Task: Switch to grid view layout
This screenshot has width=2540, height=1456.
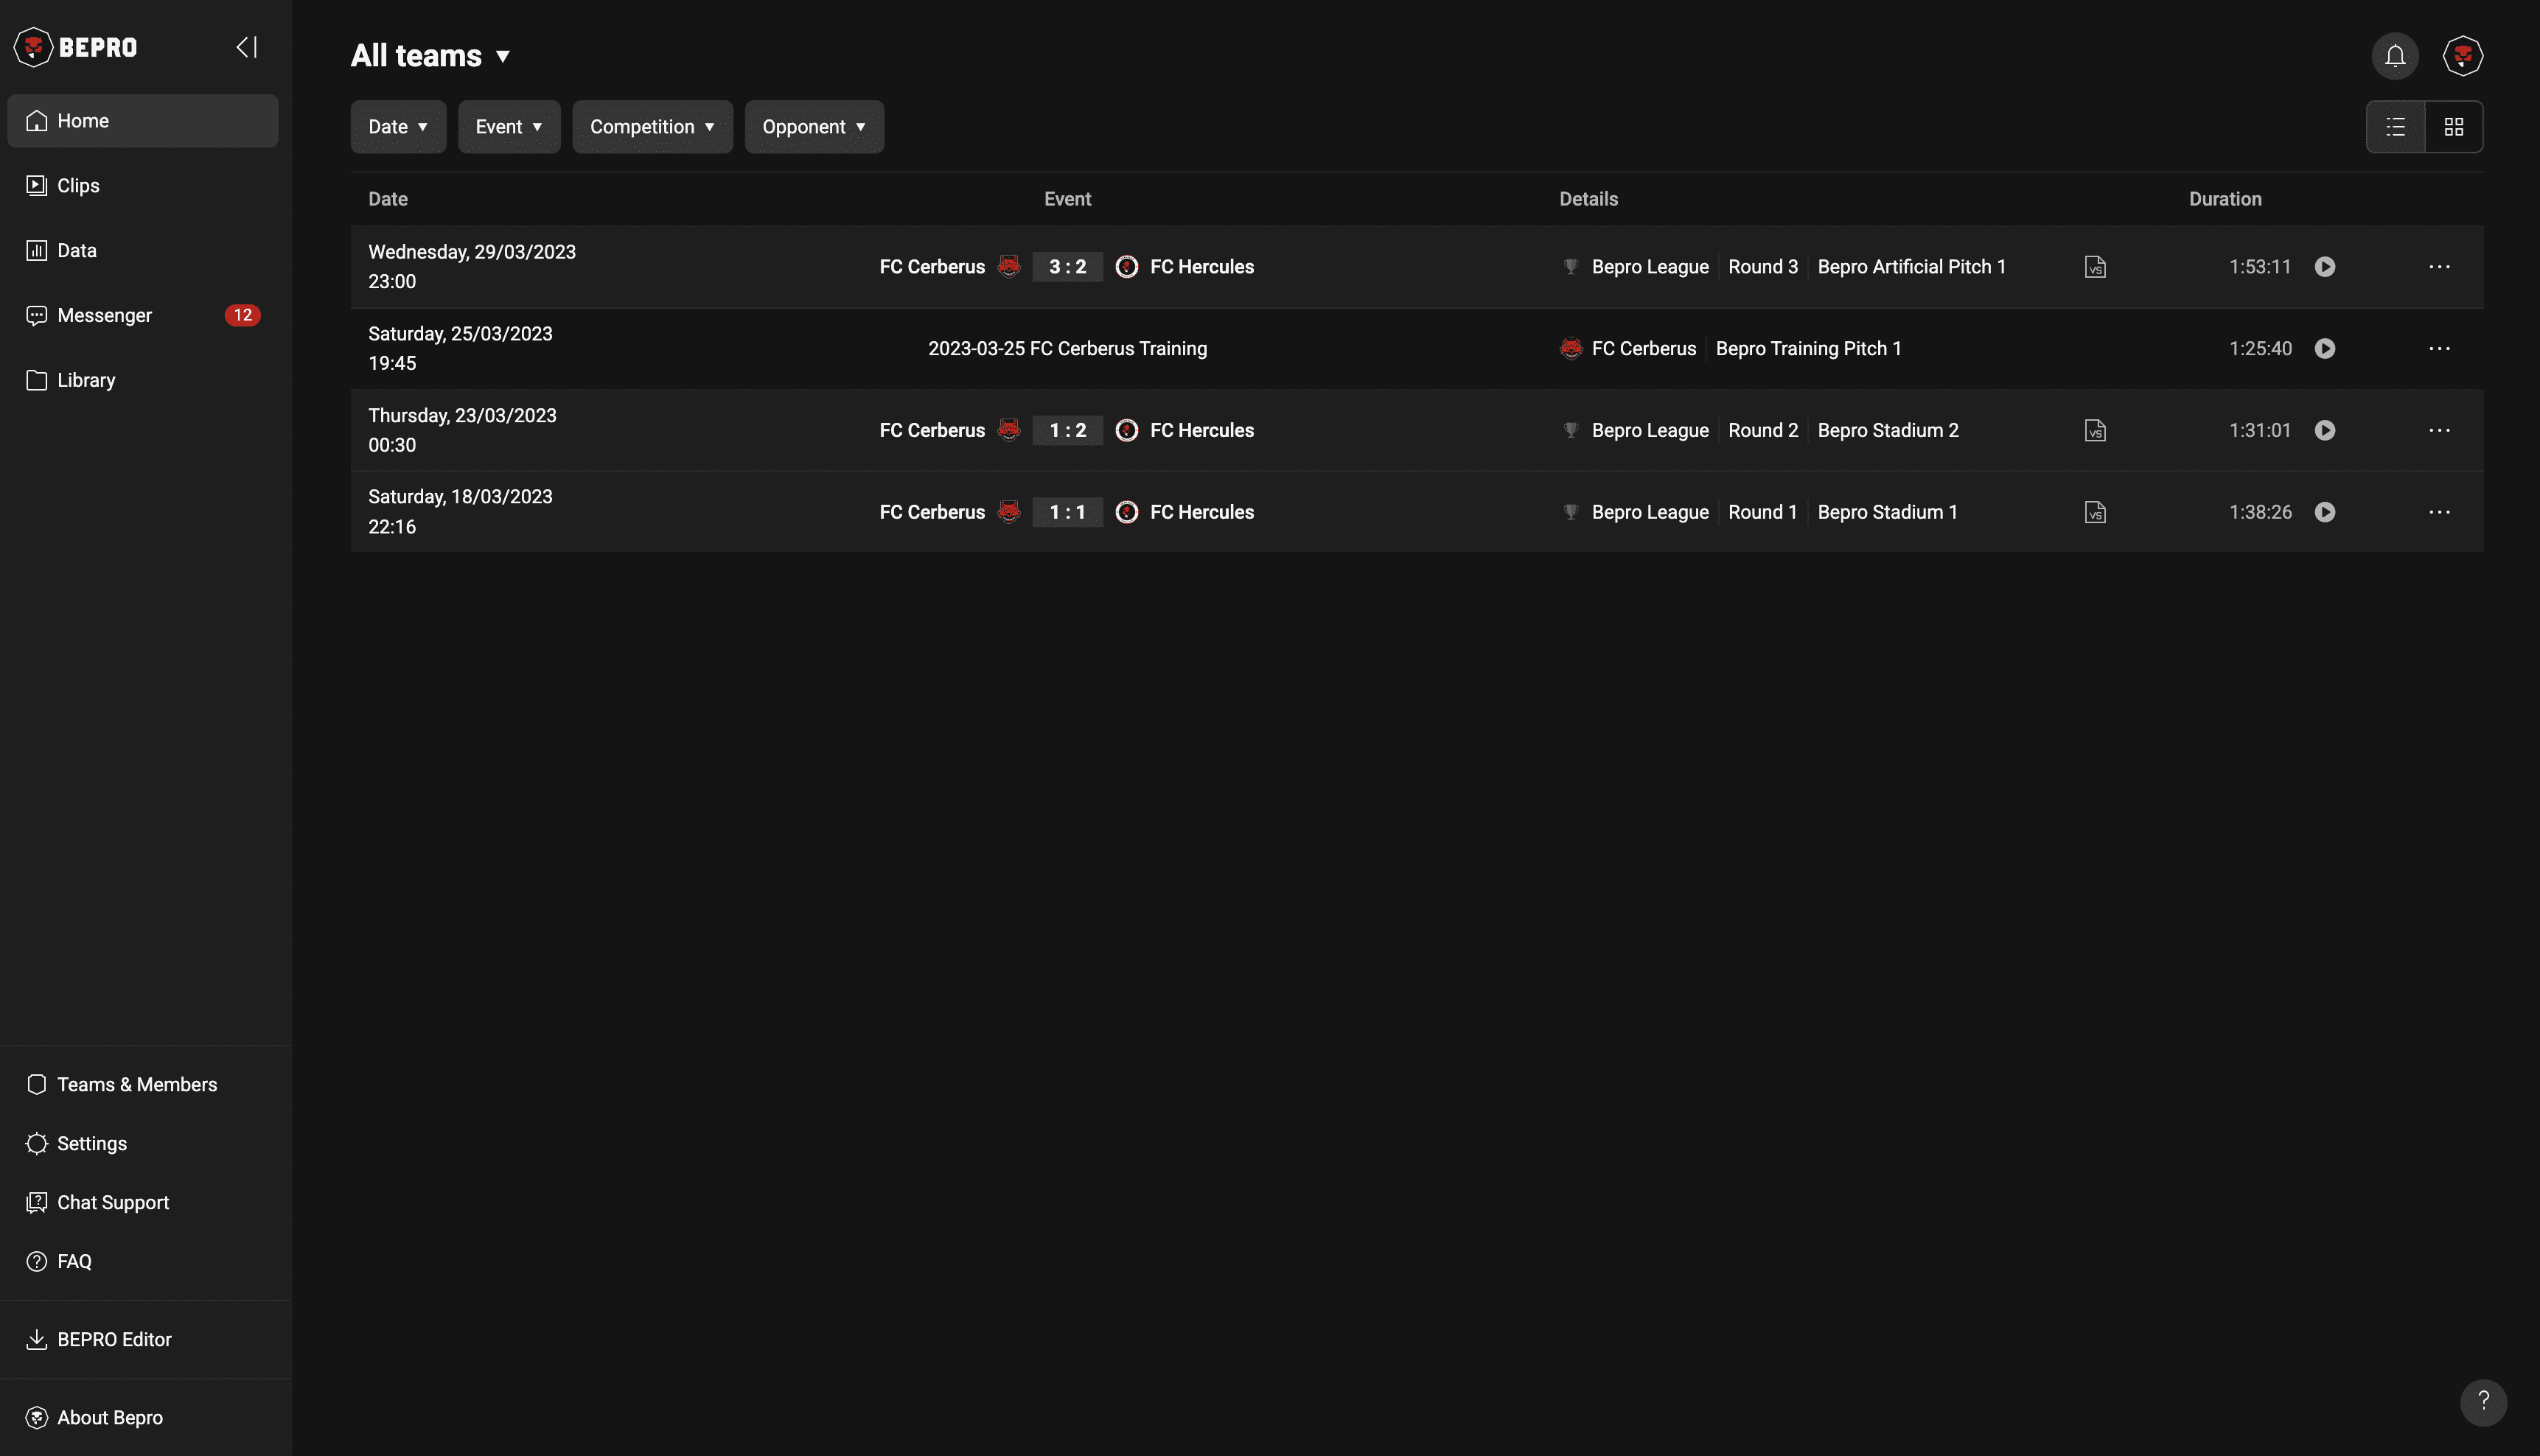Action: coord(2453,127)
